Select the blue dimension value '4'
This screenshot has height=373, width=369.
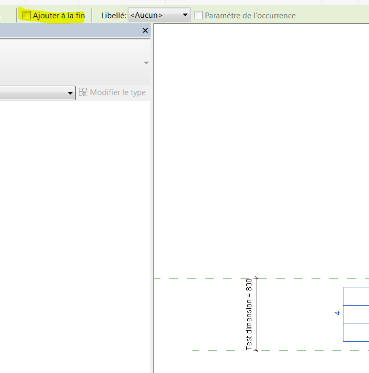(337, 313)
